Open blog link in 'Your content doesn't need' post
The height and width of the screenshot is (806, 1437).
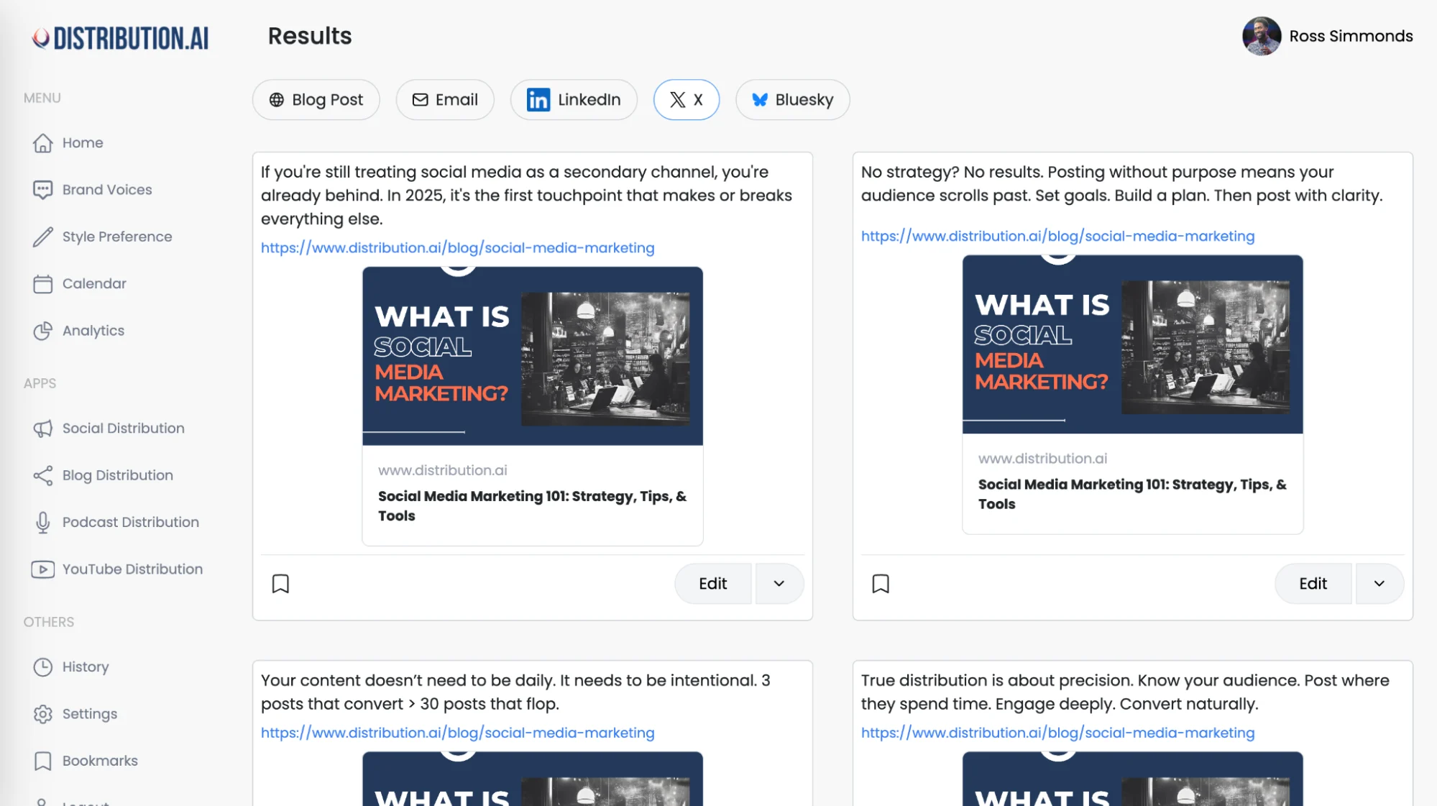point(458,733)
